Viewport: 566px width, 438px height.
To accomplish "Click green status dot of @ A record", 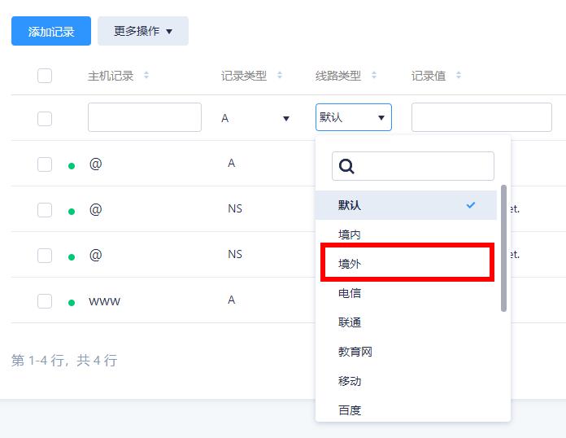I will (72, 166).
